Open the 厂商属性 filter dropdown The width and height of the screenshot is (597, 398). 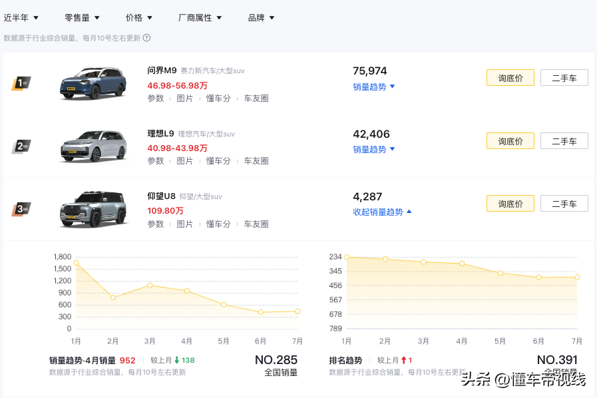[x=200, y=17]
